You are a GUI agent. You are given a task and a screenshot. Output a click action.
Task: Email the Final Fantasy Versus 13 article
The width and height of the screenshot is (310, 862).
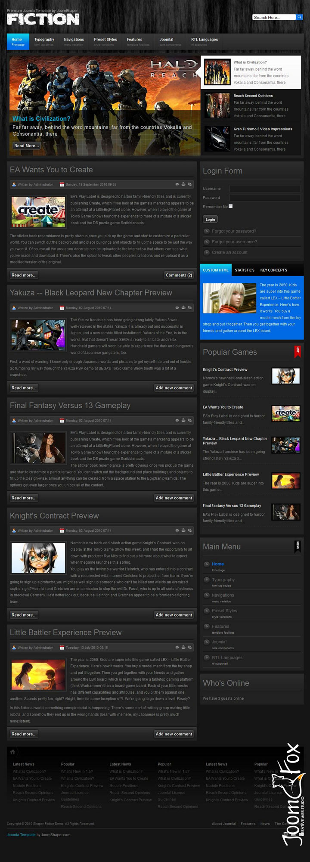(x=177, y=420)
